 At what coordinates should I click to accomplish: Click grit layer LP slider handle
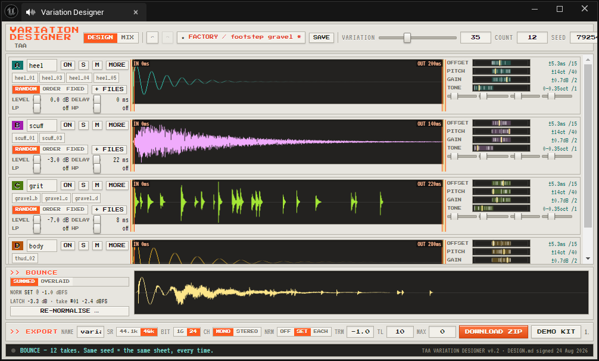point(37,228)
